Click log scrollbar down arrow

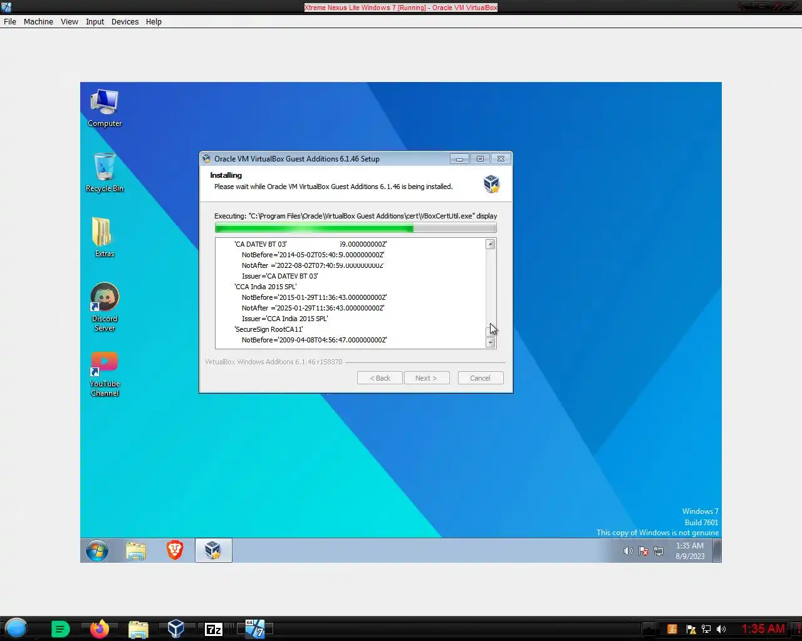click(x=491, y=342)
